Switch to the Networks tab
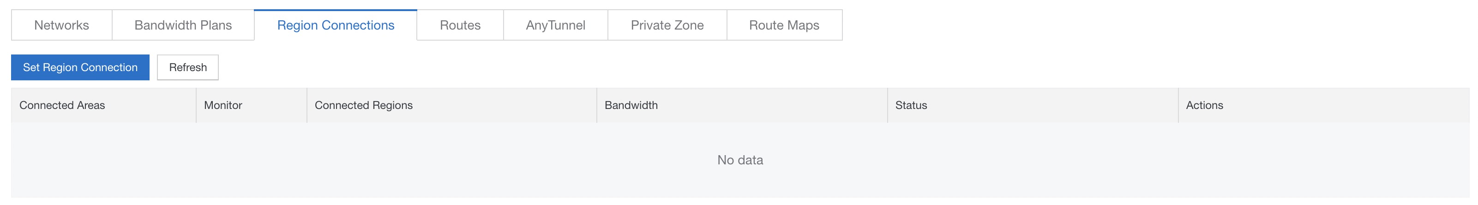This screenshot has height=205, width=1478. click(x=61, y=25)
